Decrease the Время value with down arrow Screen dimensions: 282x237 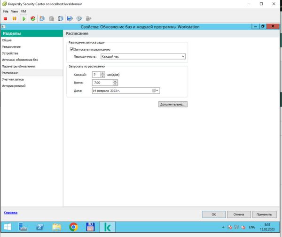pyautogui.click(x=115, y=84)
